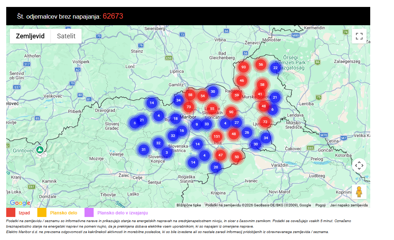394x240 pixels.
Task: Click the Google logo on map
Action: click(x=20, y=203)
